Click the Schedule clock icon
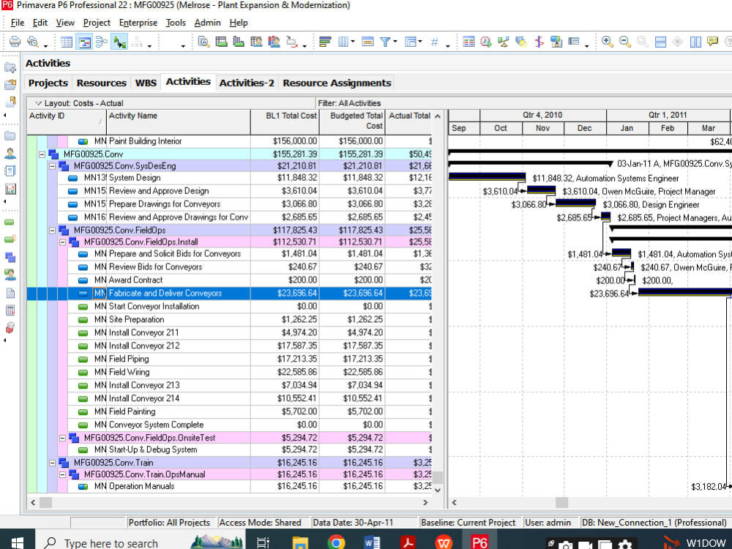 (486, 42)
